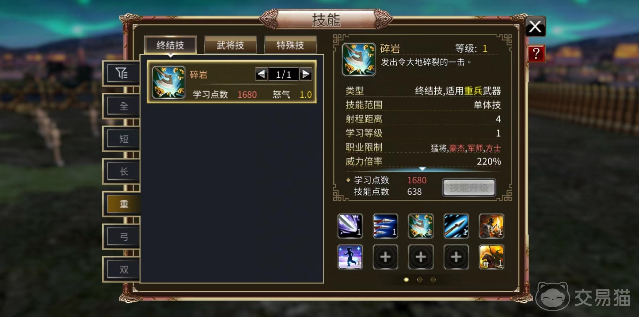Switch to the 特殊技 tab
Image resolution: width=639 pixels, height=317 pixels.
290,45
